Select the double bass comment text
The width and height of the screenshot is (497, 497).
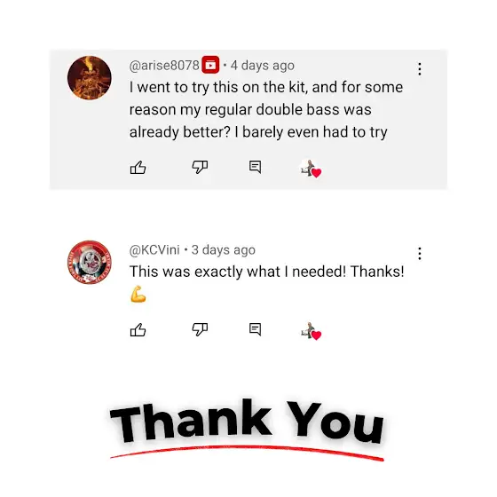point(266,110)
